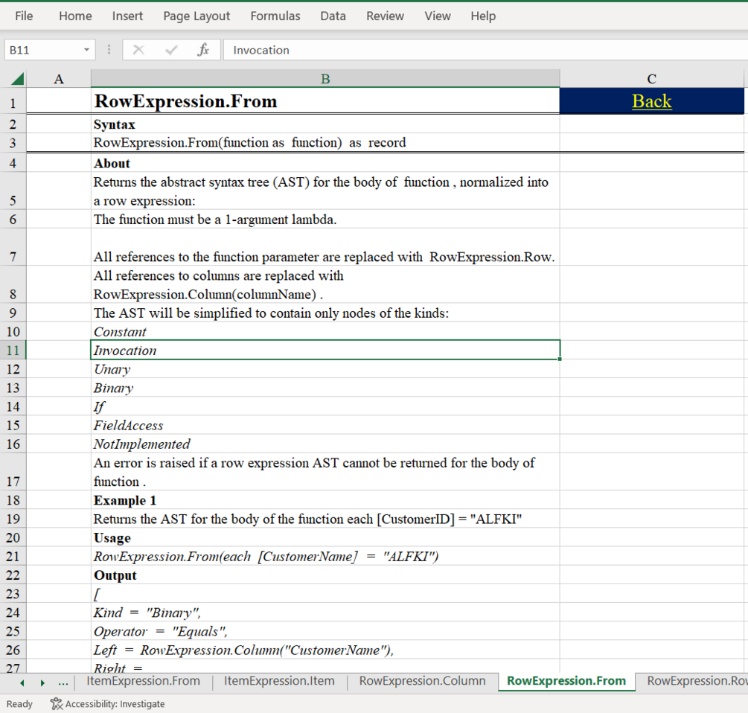Select the Output heading cell
748x713 pixels.
click(x=325, y=575)
